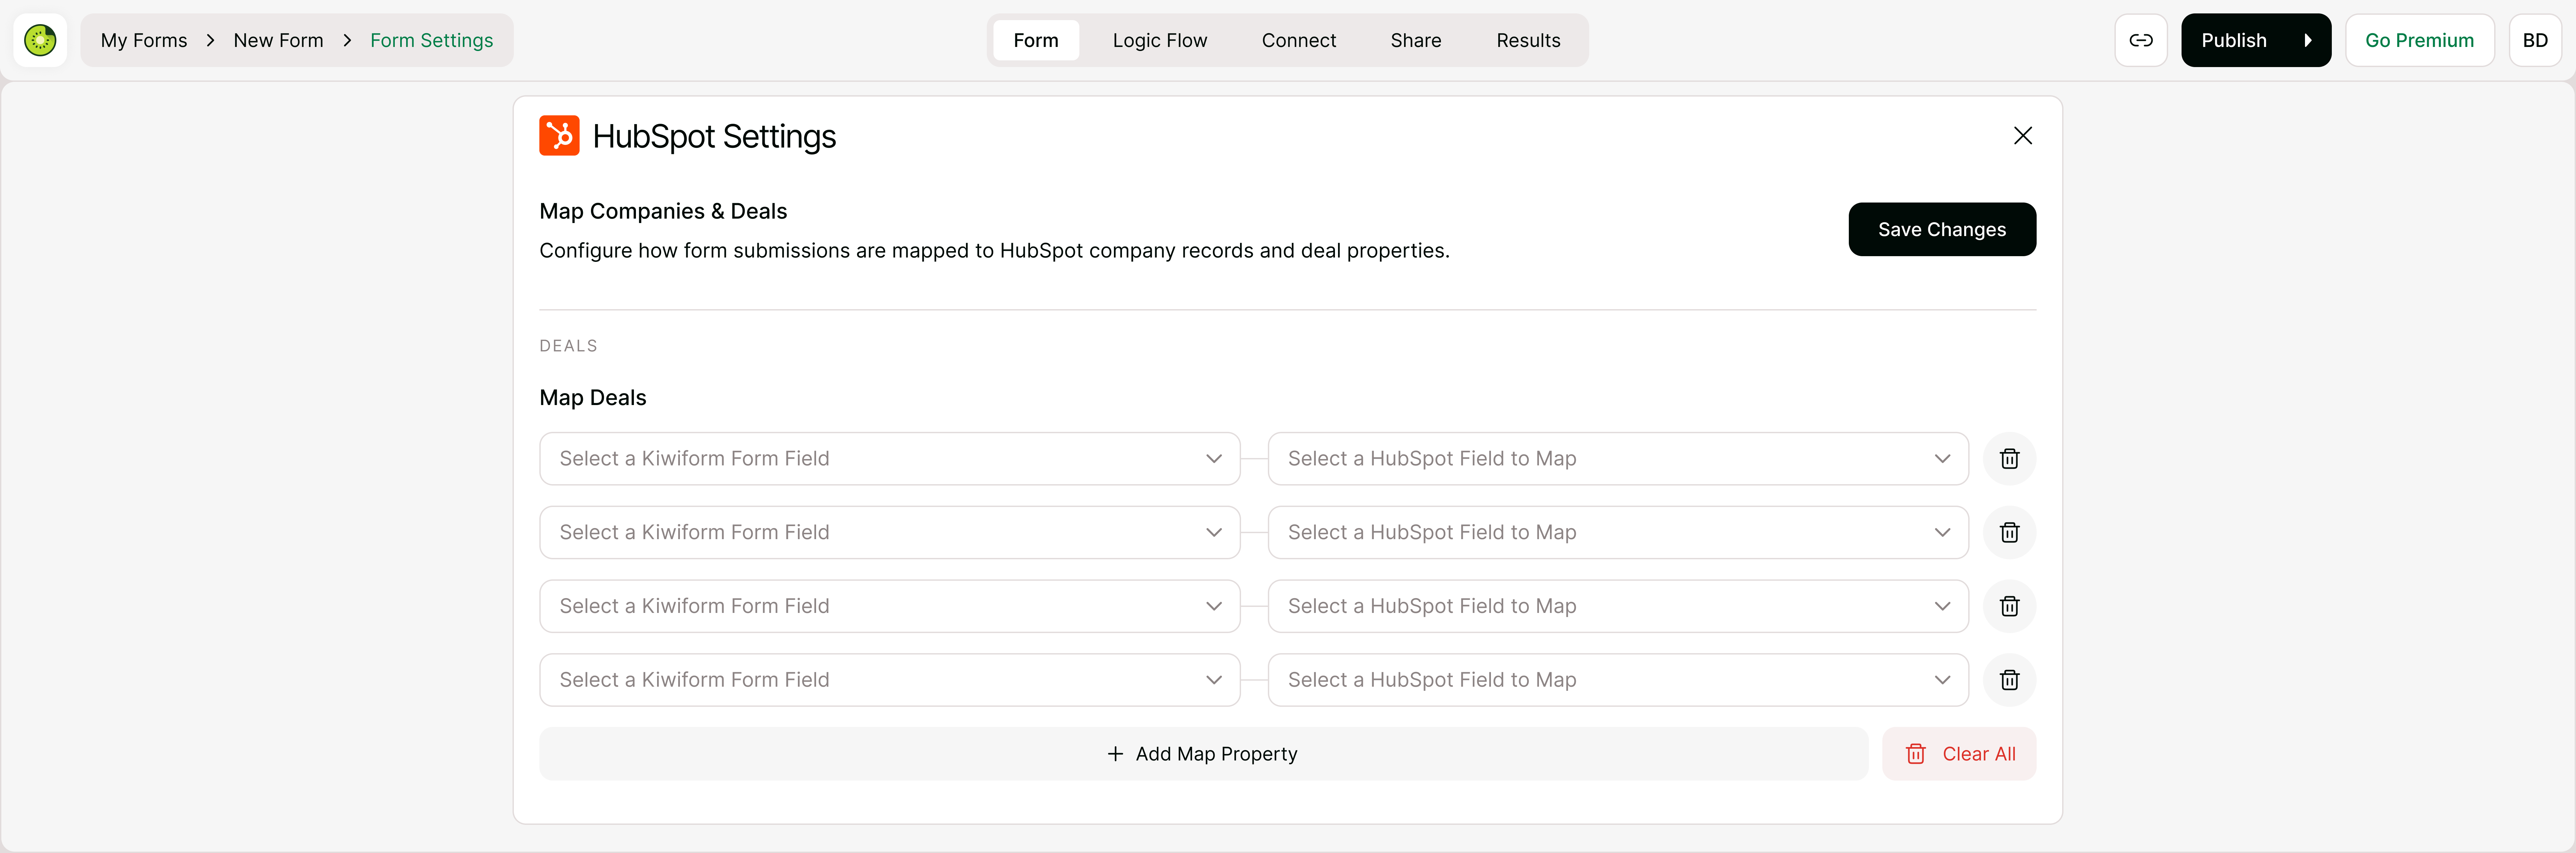Click Save Changes button
This screenshot has width=2576, height=853.
click(x=1941, y=229)
